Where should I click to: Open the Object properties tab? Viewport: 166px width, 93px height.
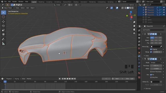pos(139,53)
